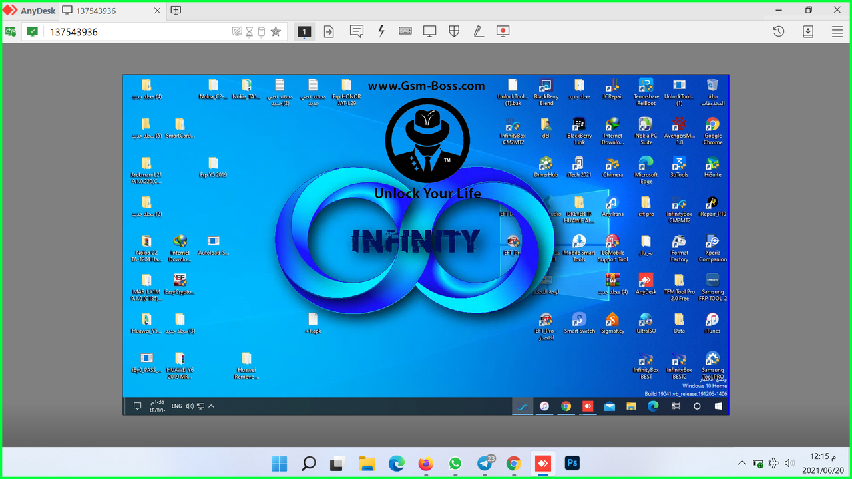This screenshot has width=852, height=479.
Task: Add address to favorites star icon
Action: click(276, 31)
